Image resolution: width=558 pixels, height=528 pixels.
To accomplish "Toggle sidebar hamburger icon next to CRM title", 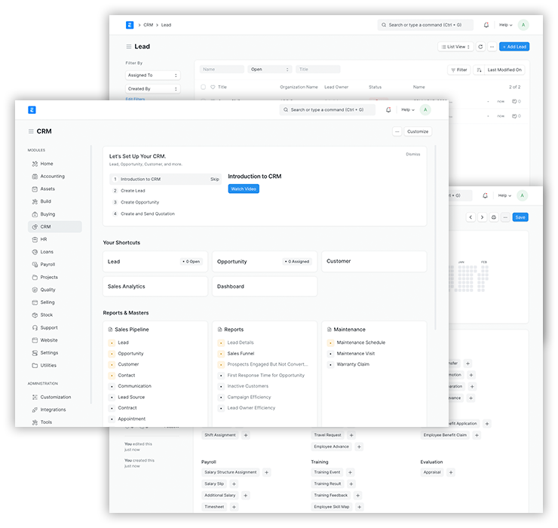I will pos(31,131).
